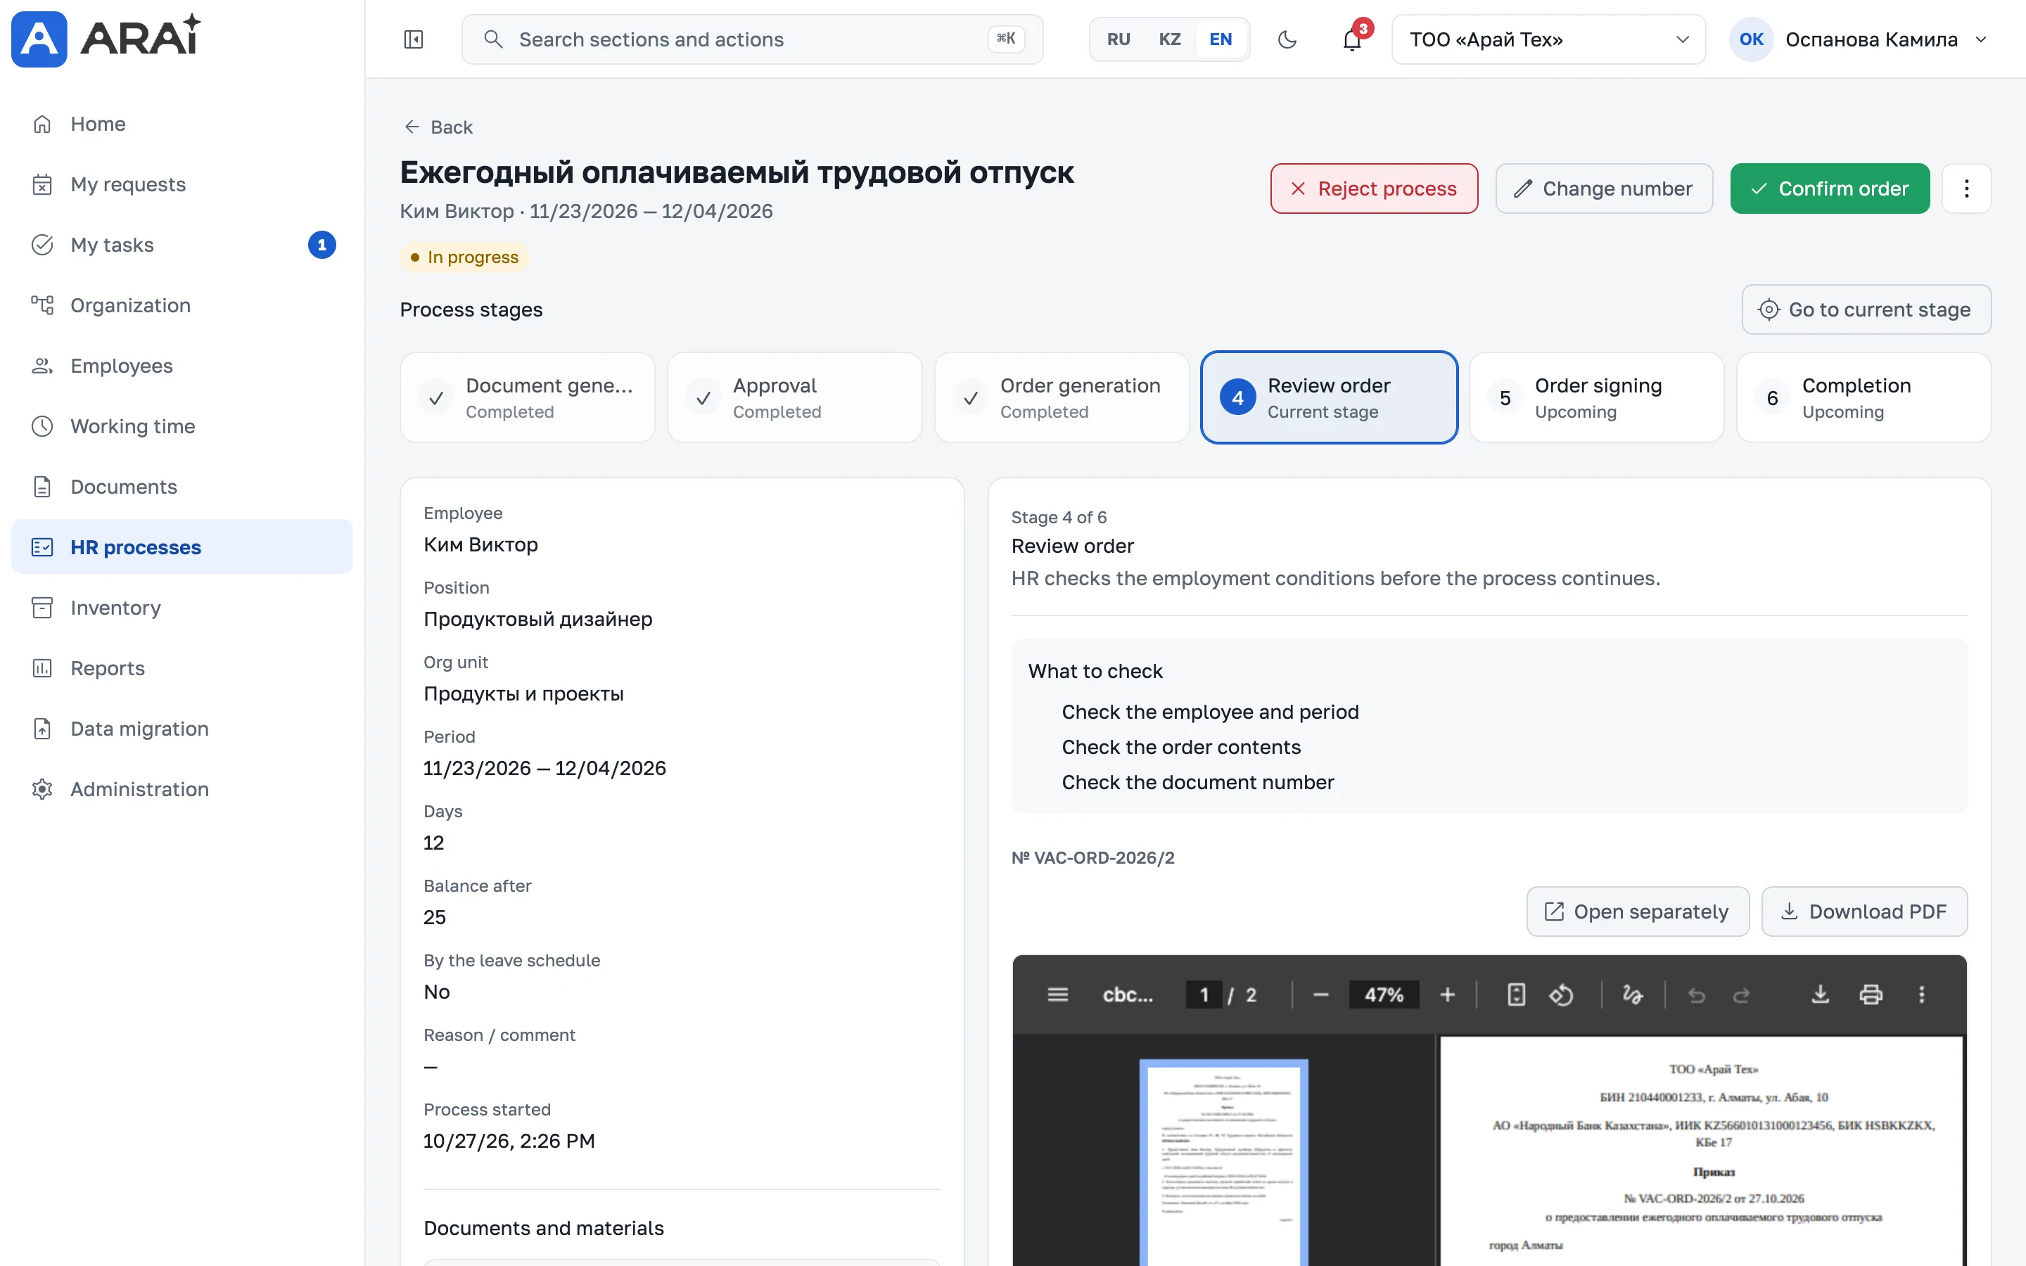
Task: Expand the ТОО «Арай Тех» organization dropdown
Action: [1548, 39]
